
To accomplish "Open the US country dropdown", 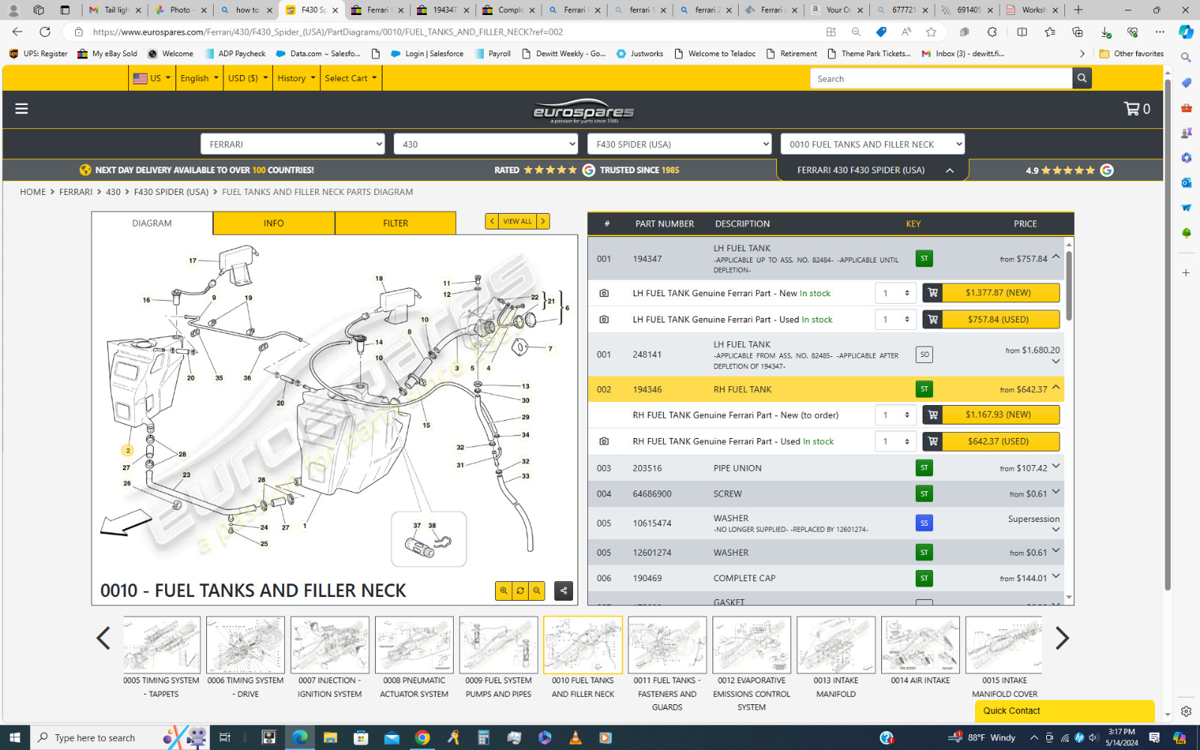I will (x=151, y=78).
